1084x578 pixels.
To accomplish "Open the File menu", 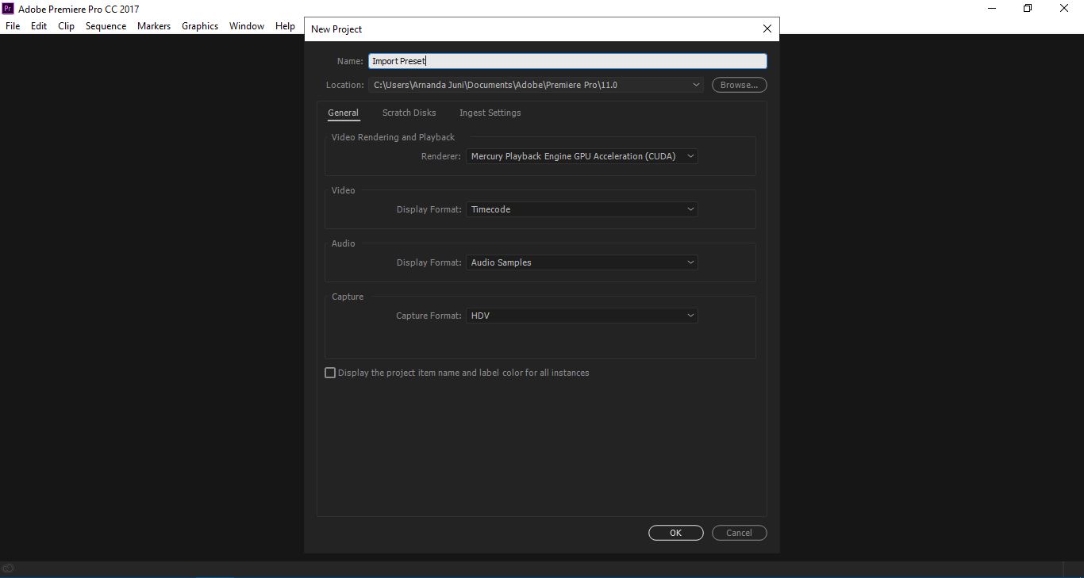I will tap(13, 26).
